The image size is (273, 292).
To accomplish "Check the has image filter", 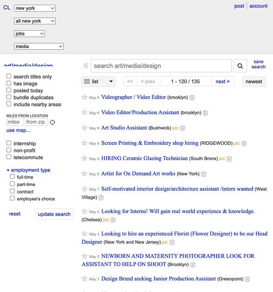I will pyautogui.click(x=9, y=83).
